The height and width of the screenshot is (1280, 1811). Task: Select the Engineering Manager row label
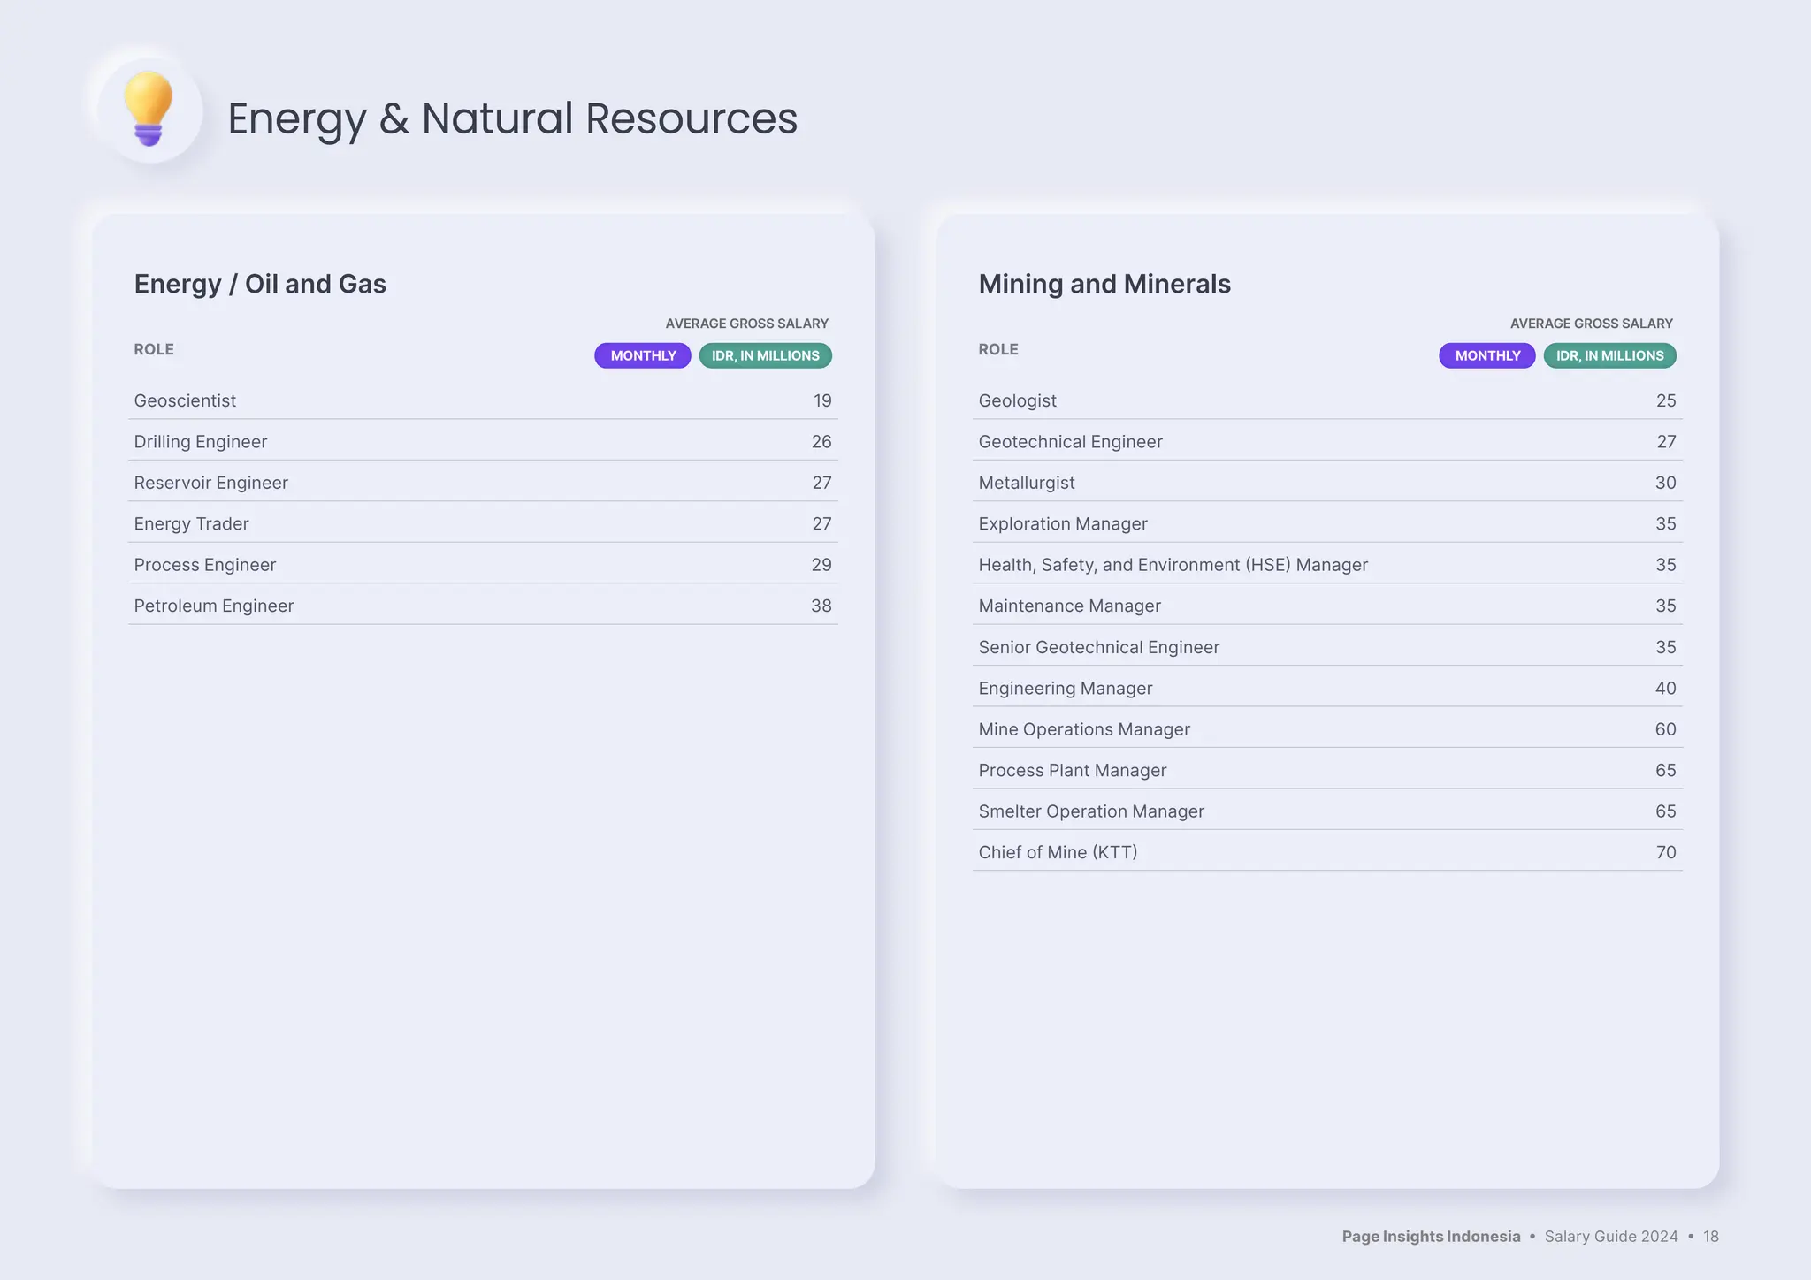1066,688
